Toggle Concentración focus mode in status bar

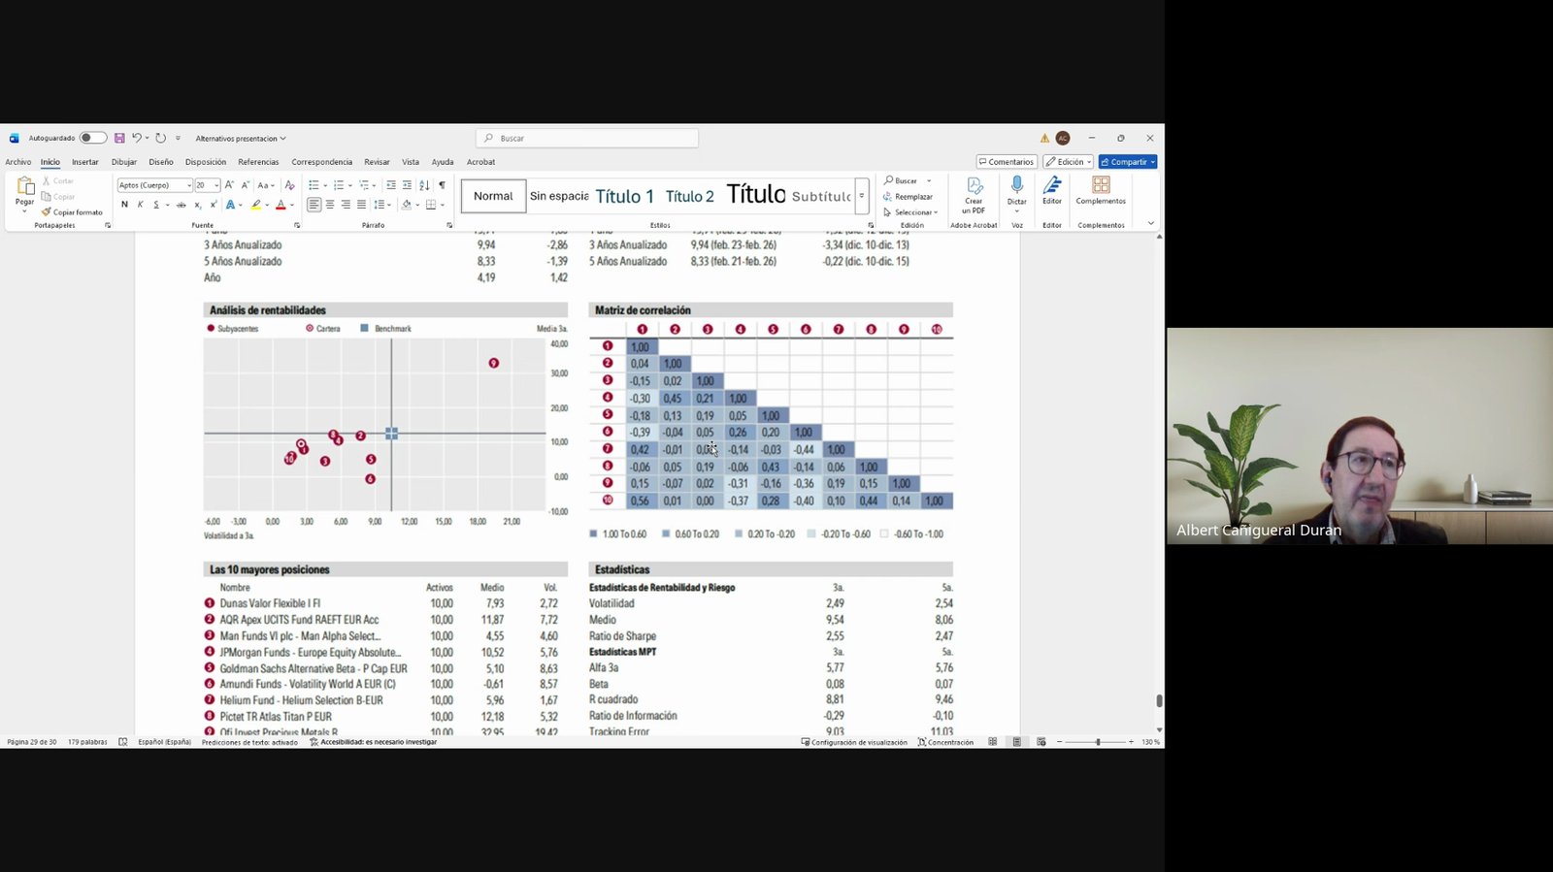click(x=945, y=742)
